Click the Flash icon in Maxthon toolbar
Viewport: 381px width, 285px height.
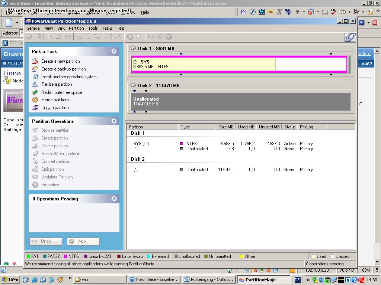253,12
